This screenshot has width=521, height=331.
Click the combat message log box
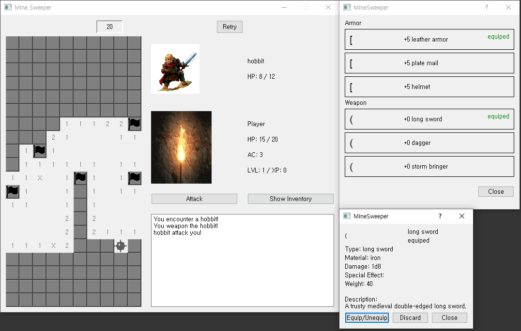243,260
